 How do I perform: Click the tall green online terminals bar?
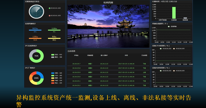pyautogui.click(x=174, y=13)
